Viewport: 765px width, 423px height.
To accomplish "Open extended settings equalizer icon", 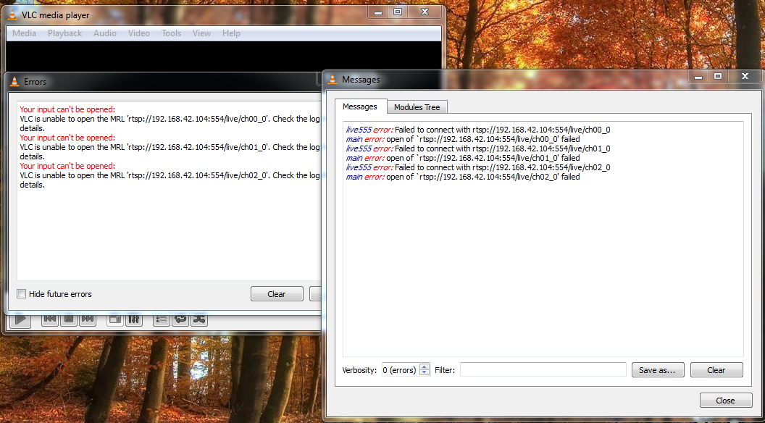I will [x=134, y=319].
